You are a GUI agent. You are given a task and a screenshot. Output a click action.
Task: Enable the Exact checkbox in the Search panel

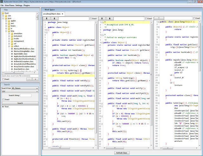[x=3, y=100]
